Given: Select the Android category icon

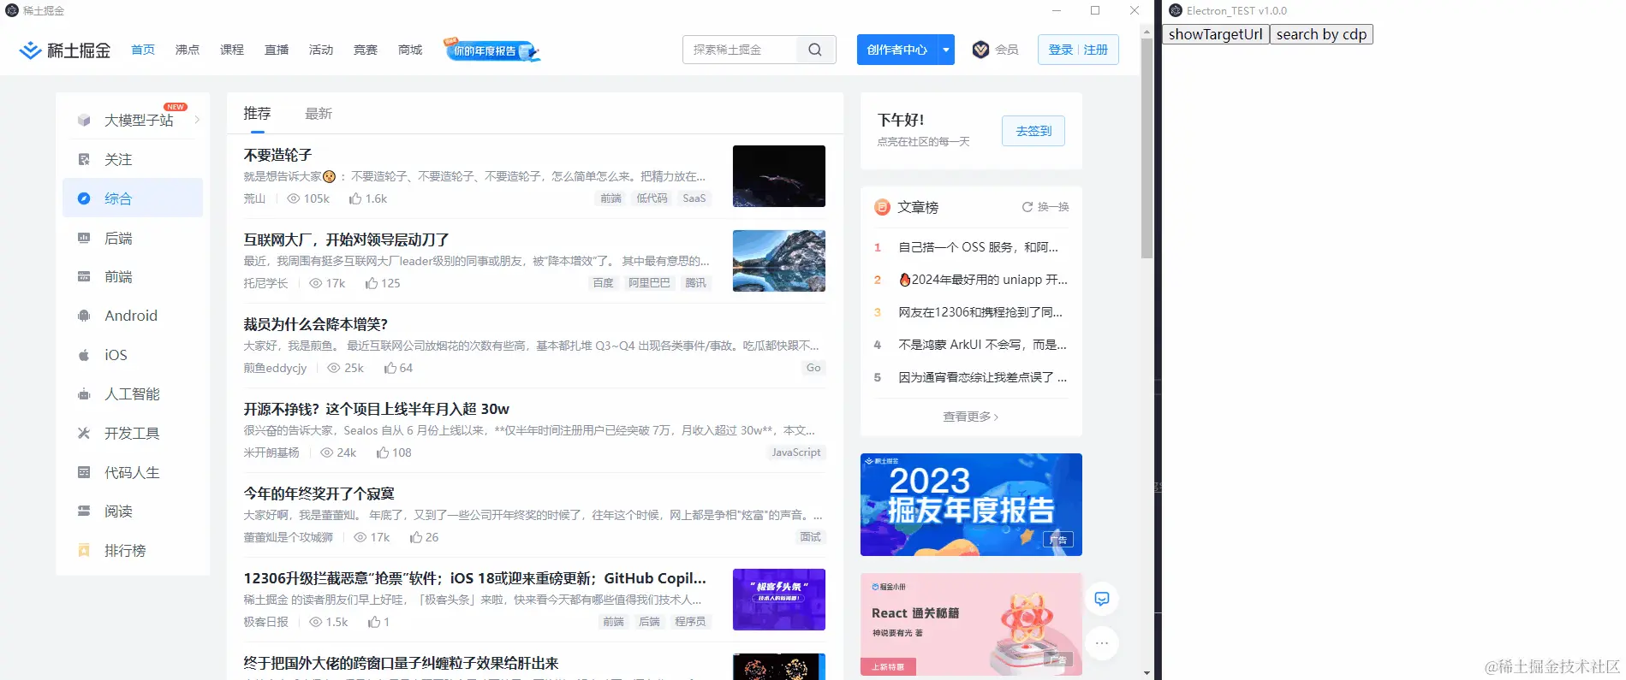Looking at the screenshot, I should (x=84, y=316).
